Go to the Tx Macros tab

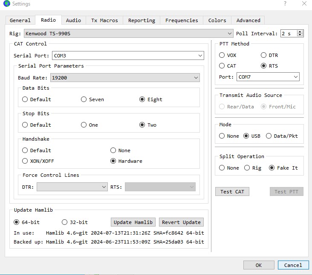104,20
